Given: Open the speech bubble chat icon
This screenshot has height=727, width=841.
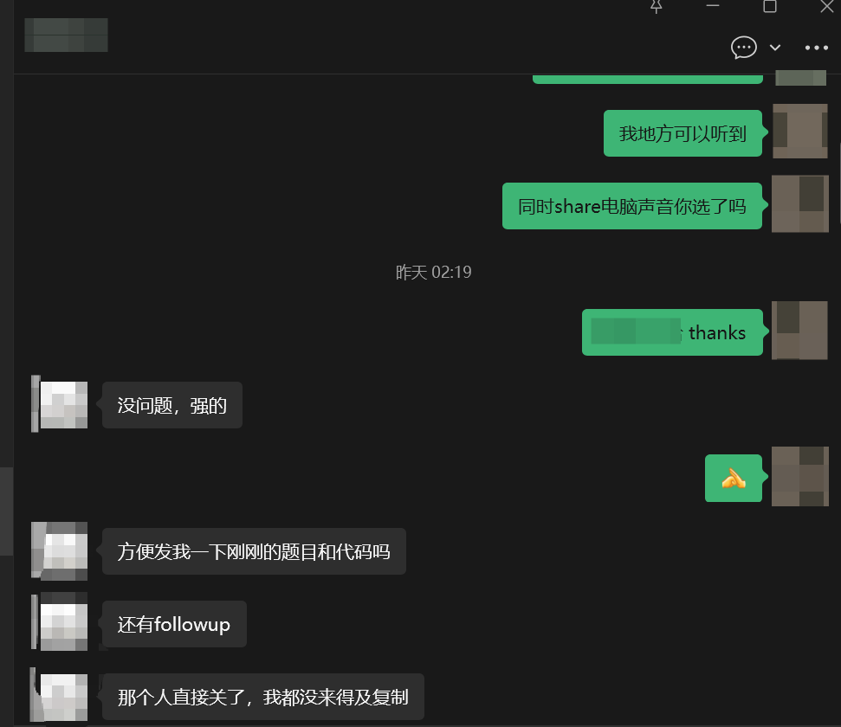Looking at the screenshot, I should [744, 48].
